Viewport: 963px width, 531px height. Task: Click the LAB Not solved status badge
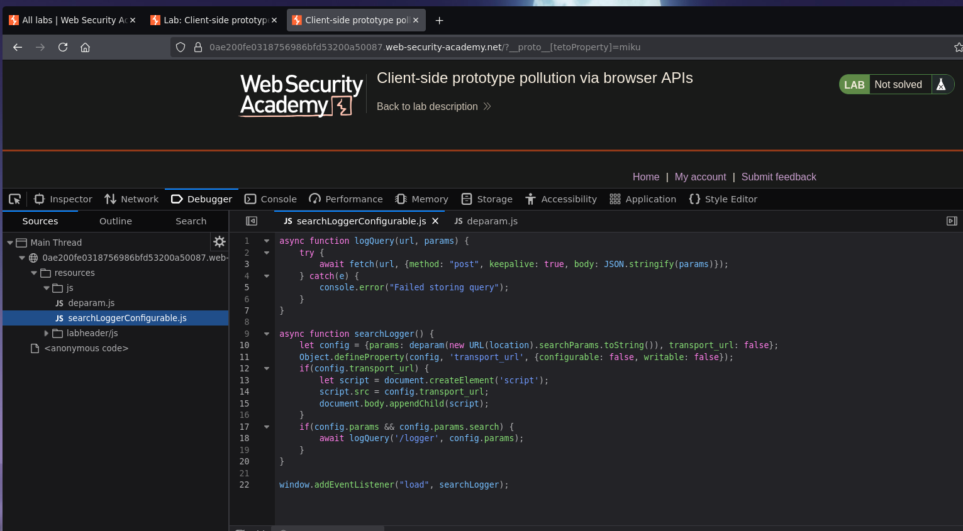896,84
